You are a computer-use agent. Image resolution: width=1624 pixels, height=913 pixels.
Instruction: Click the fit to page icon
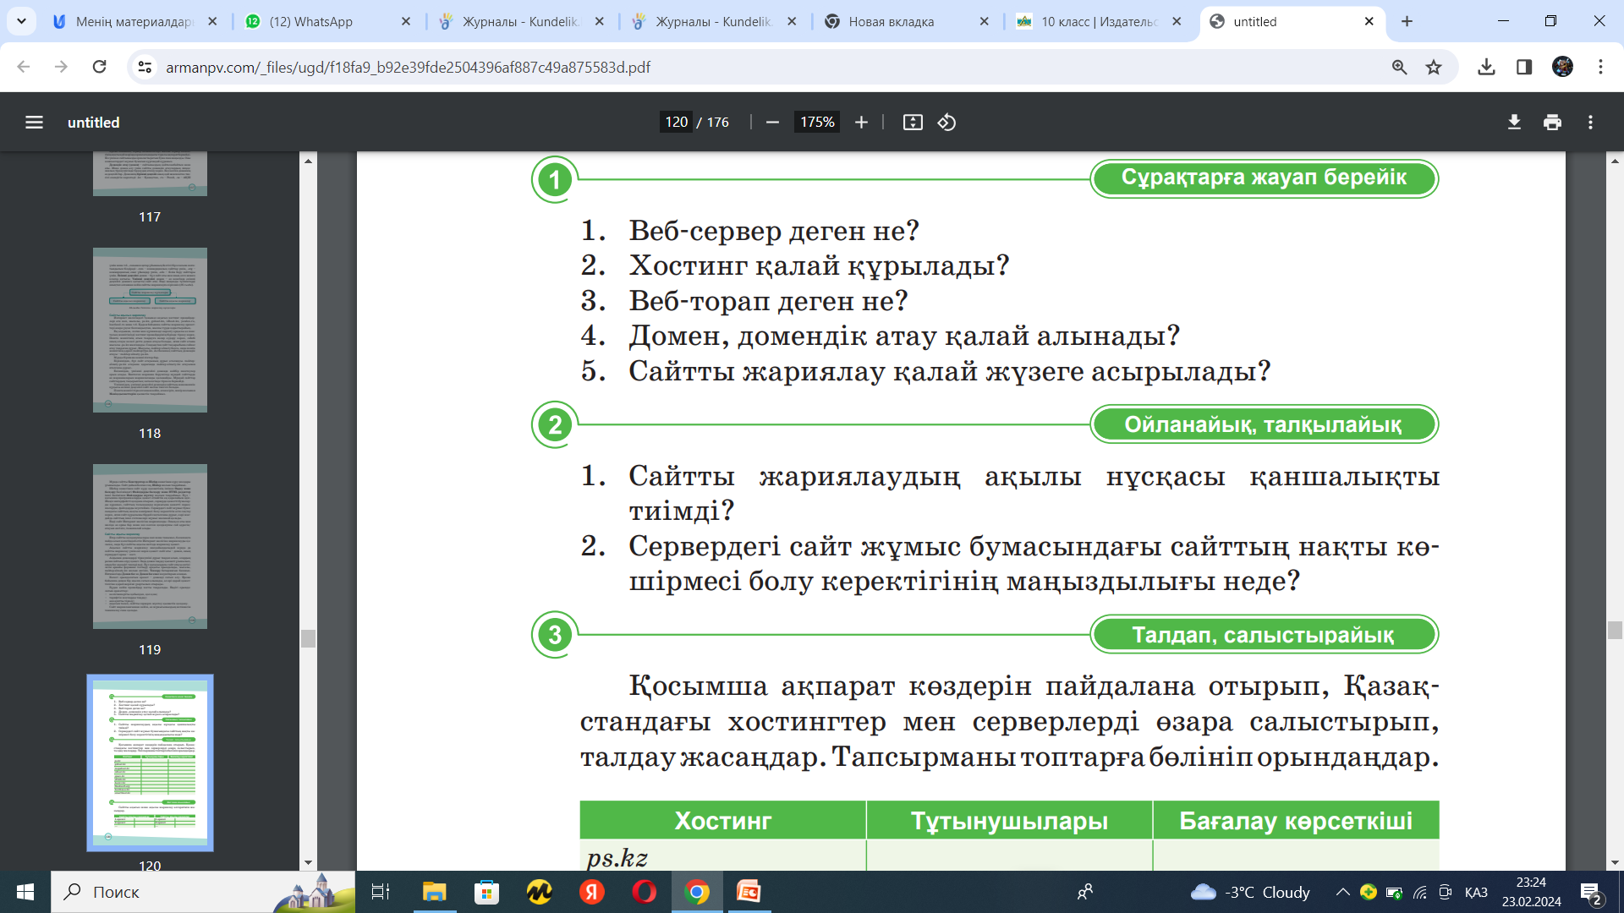click(x=913, y=123)
